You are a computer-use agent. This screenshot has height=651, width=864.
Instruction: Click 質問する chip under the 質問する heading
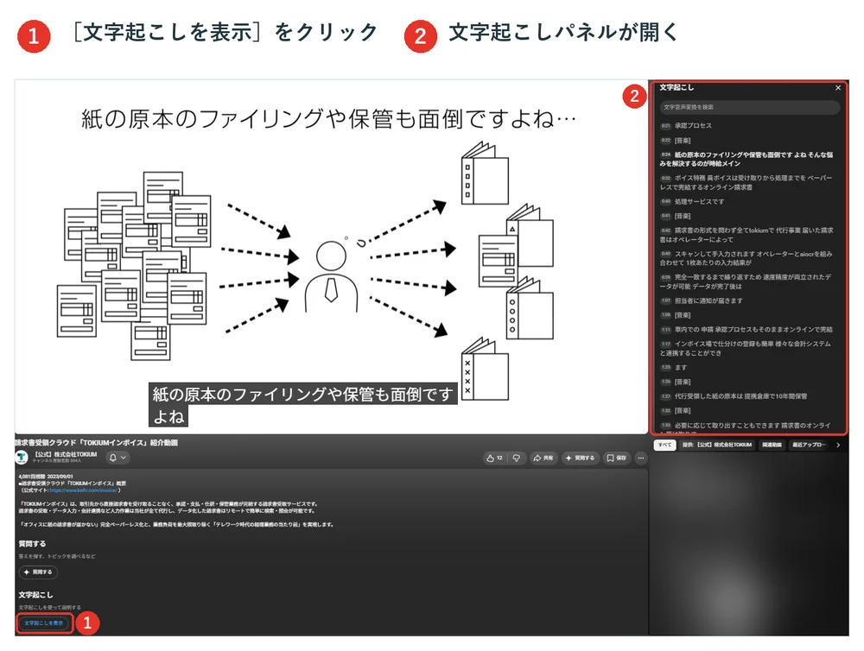tap(38, 572)
